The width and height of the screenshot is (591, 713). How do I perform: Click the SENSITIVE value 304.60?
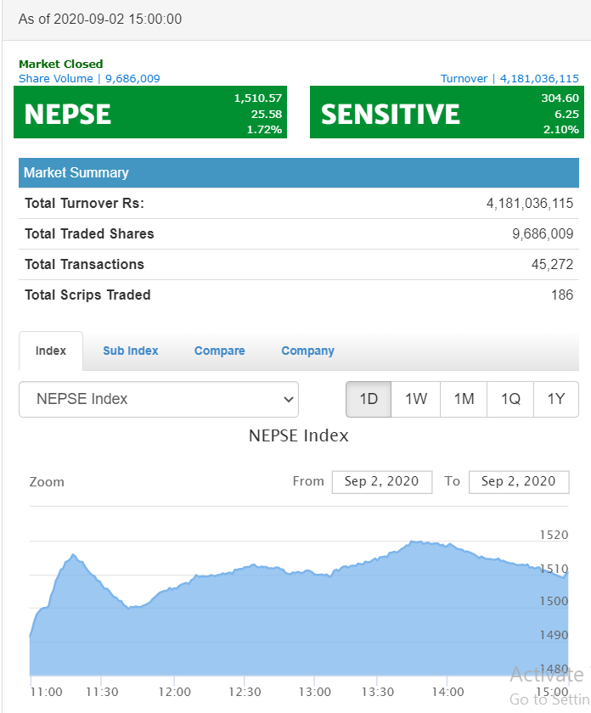coord(560,98)
